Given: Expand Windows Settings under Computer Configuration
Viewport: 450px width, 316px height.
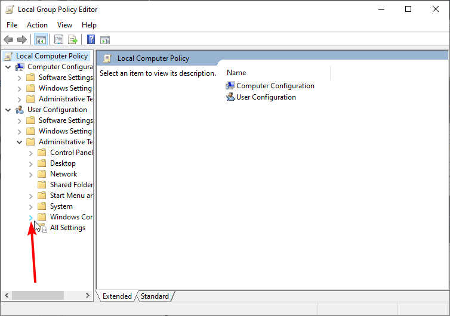Looking at the screenshot, I should 19,89.
